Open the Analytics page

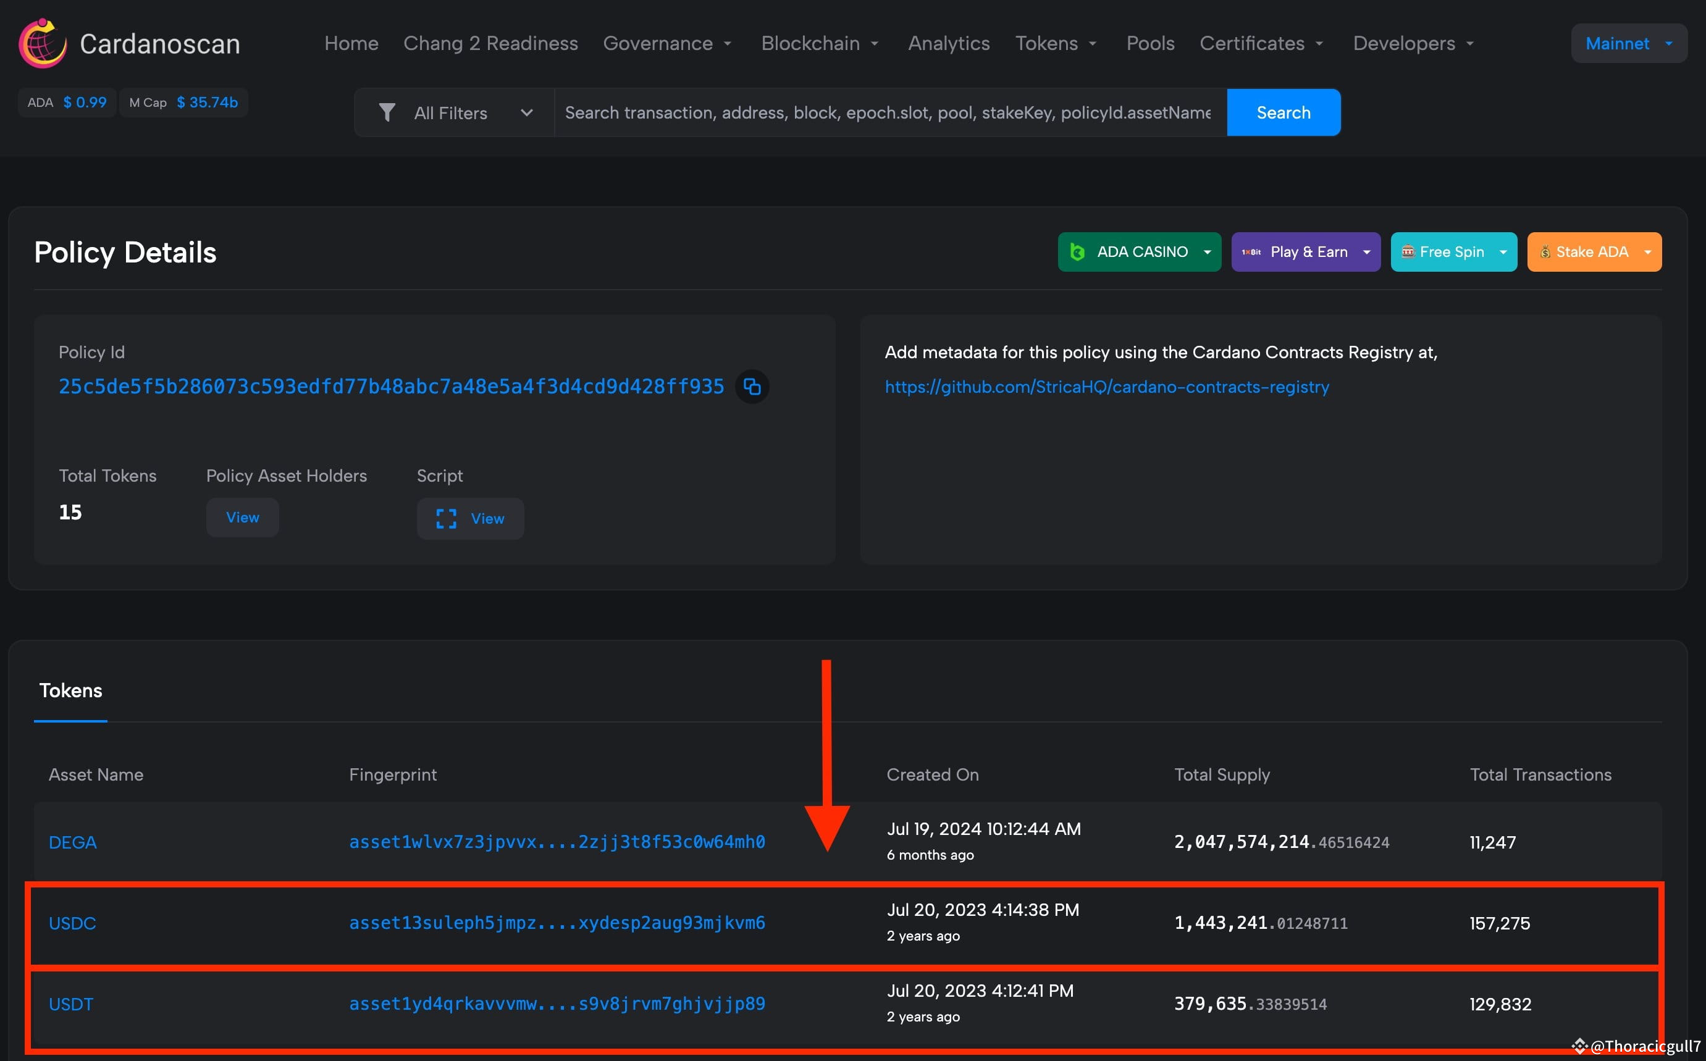pyautogui.click(x=948, y=43)
